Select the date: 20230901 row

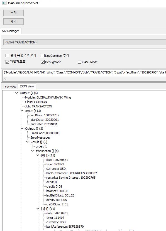pyautogui.click(x=57, y=213)
